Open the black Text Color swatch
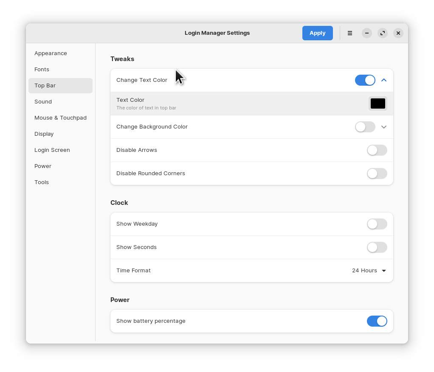Screen dimensions: 434x372 [x=378, y=103]
